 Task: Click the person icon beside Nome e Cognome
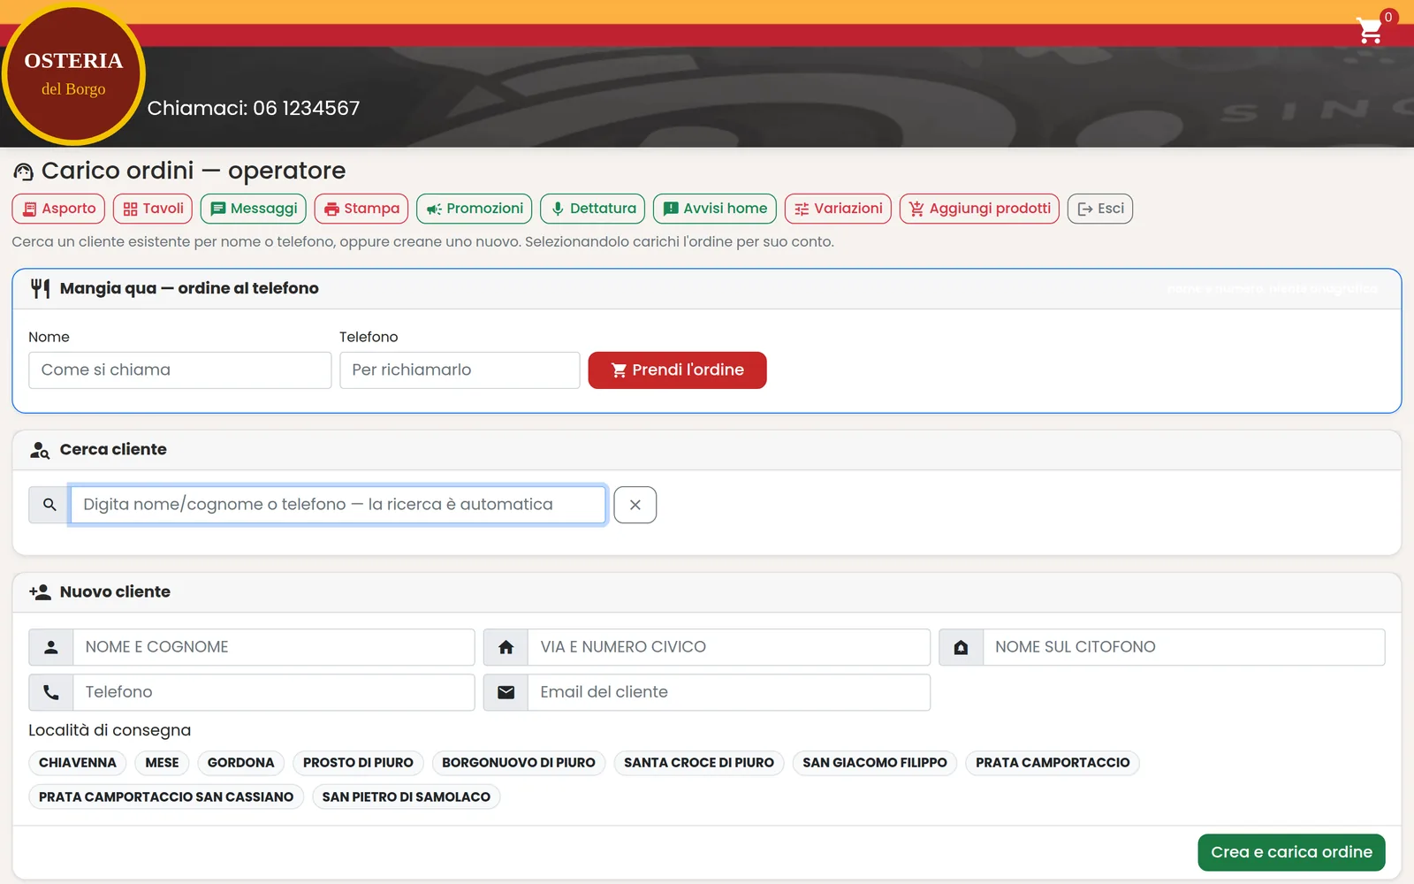point(51,647)
